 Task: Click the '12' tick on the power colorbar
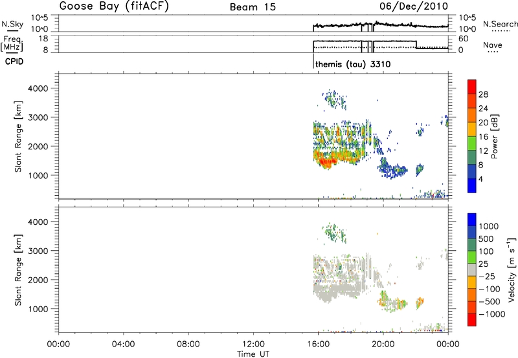click(x=483, y=151)
